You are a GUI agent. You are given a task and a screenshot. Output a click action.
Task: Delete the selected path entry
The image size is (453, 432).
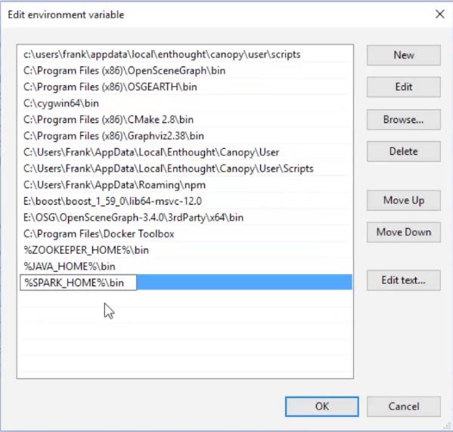pyautogui.click(x=404, y=151)
